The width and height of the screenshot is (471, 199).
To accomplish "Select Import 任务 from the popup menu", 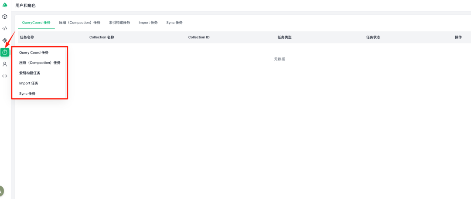I will [29, 83].
